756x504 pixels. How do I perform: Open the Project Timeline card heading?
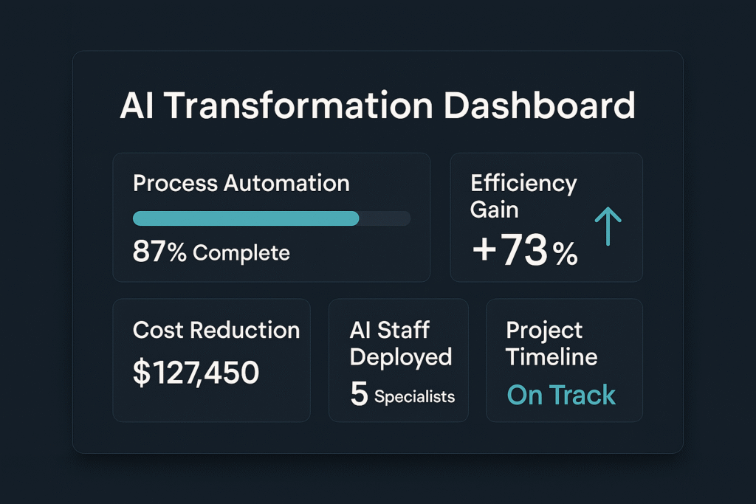551,344
